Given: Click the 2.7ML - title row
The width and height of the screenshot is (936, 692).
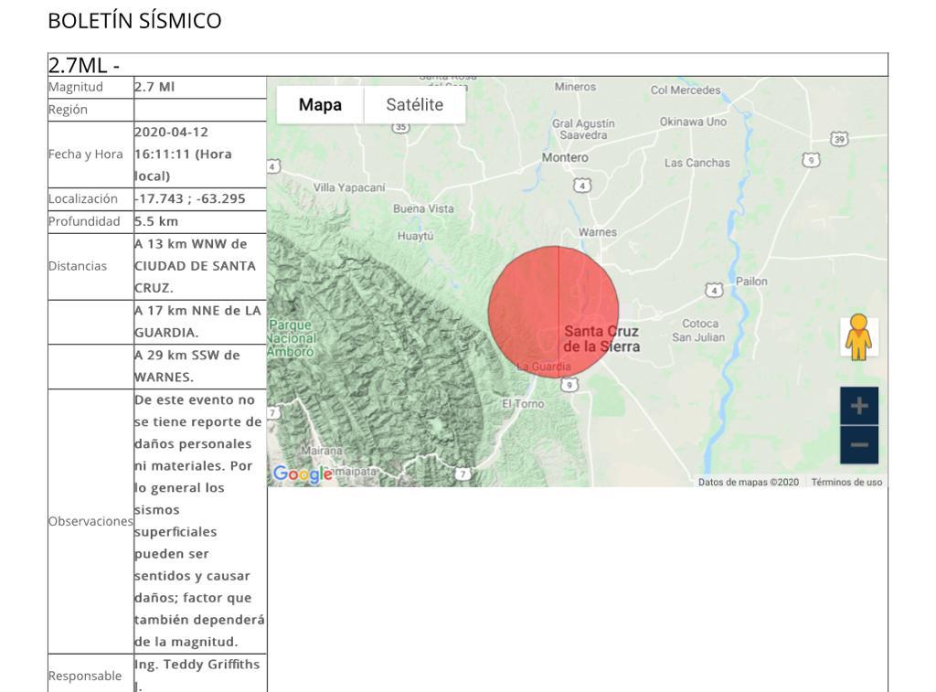Looking at the screenshot, I should pyautogui.click(x=468, y=65).
